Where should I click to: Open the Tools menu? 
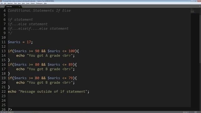28,3
